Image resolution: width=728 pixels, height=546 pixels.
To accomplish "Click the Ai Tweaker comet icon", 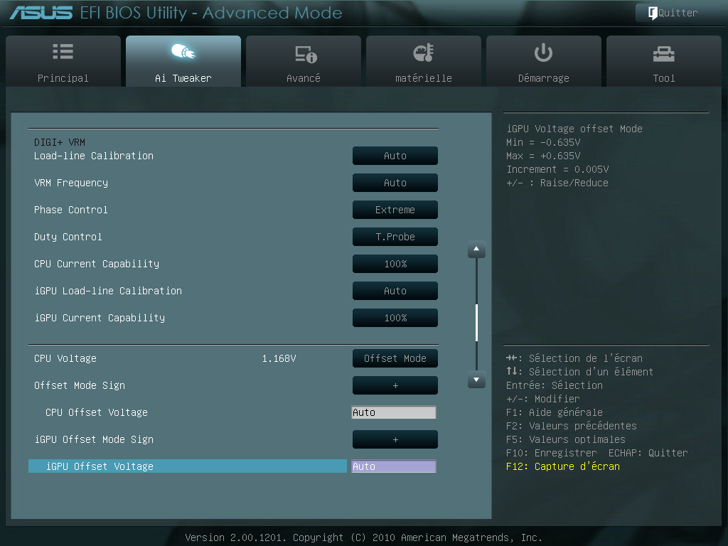I will click(183, 51).
